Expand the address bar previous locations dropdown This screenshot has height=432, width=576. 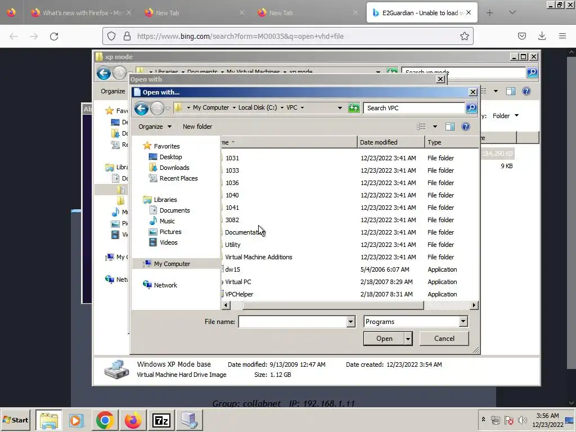[340, 108]
